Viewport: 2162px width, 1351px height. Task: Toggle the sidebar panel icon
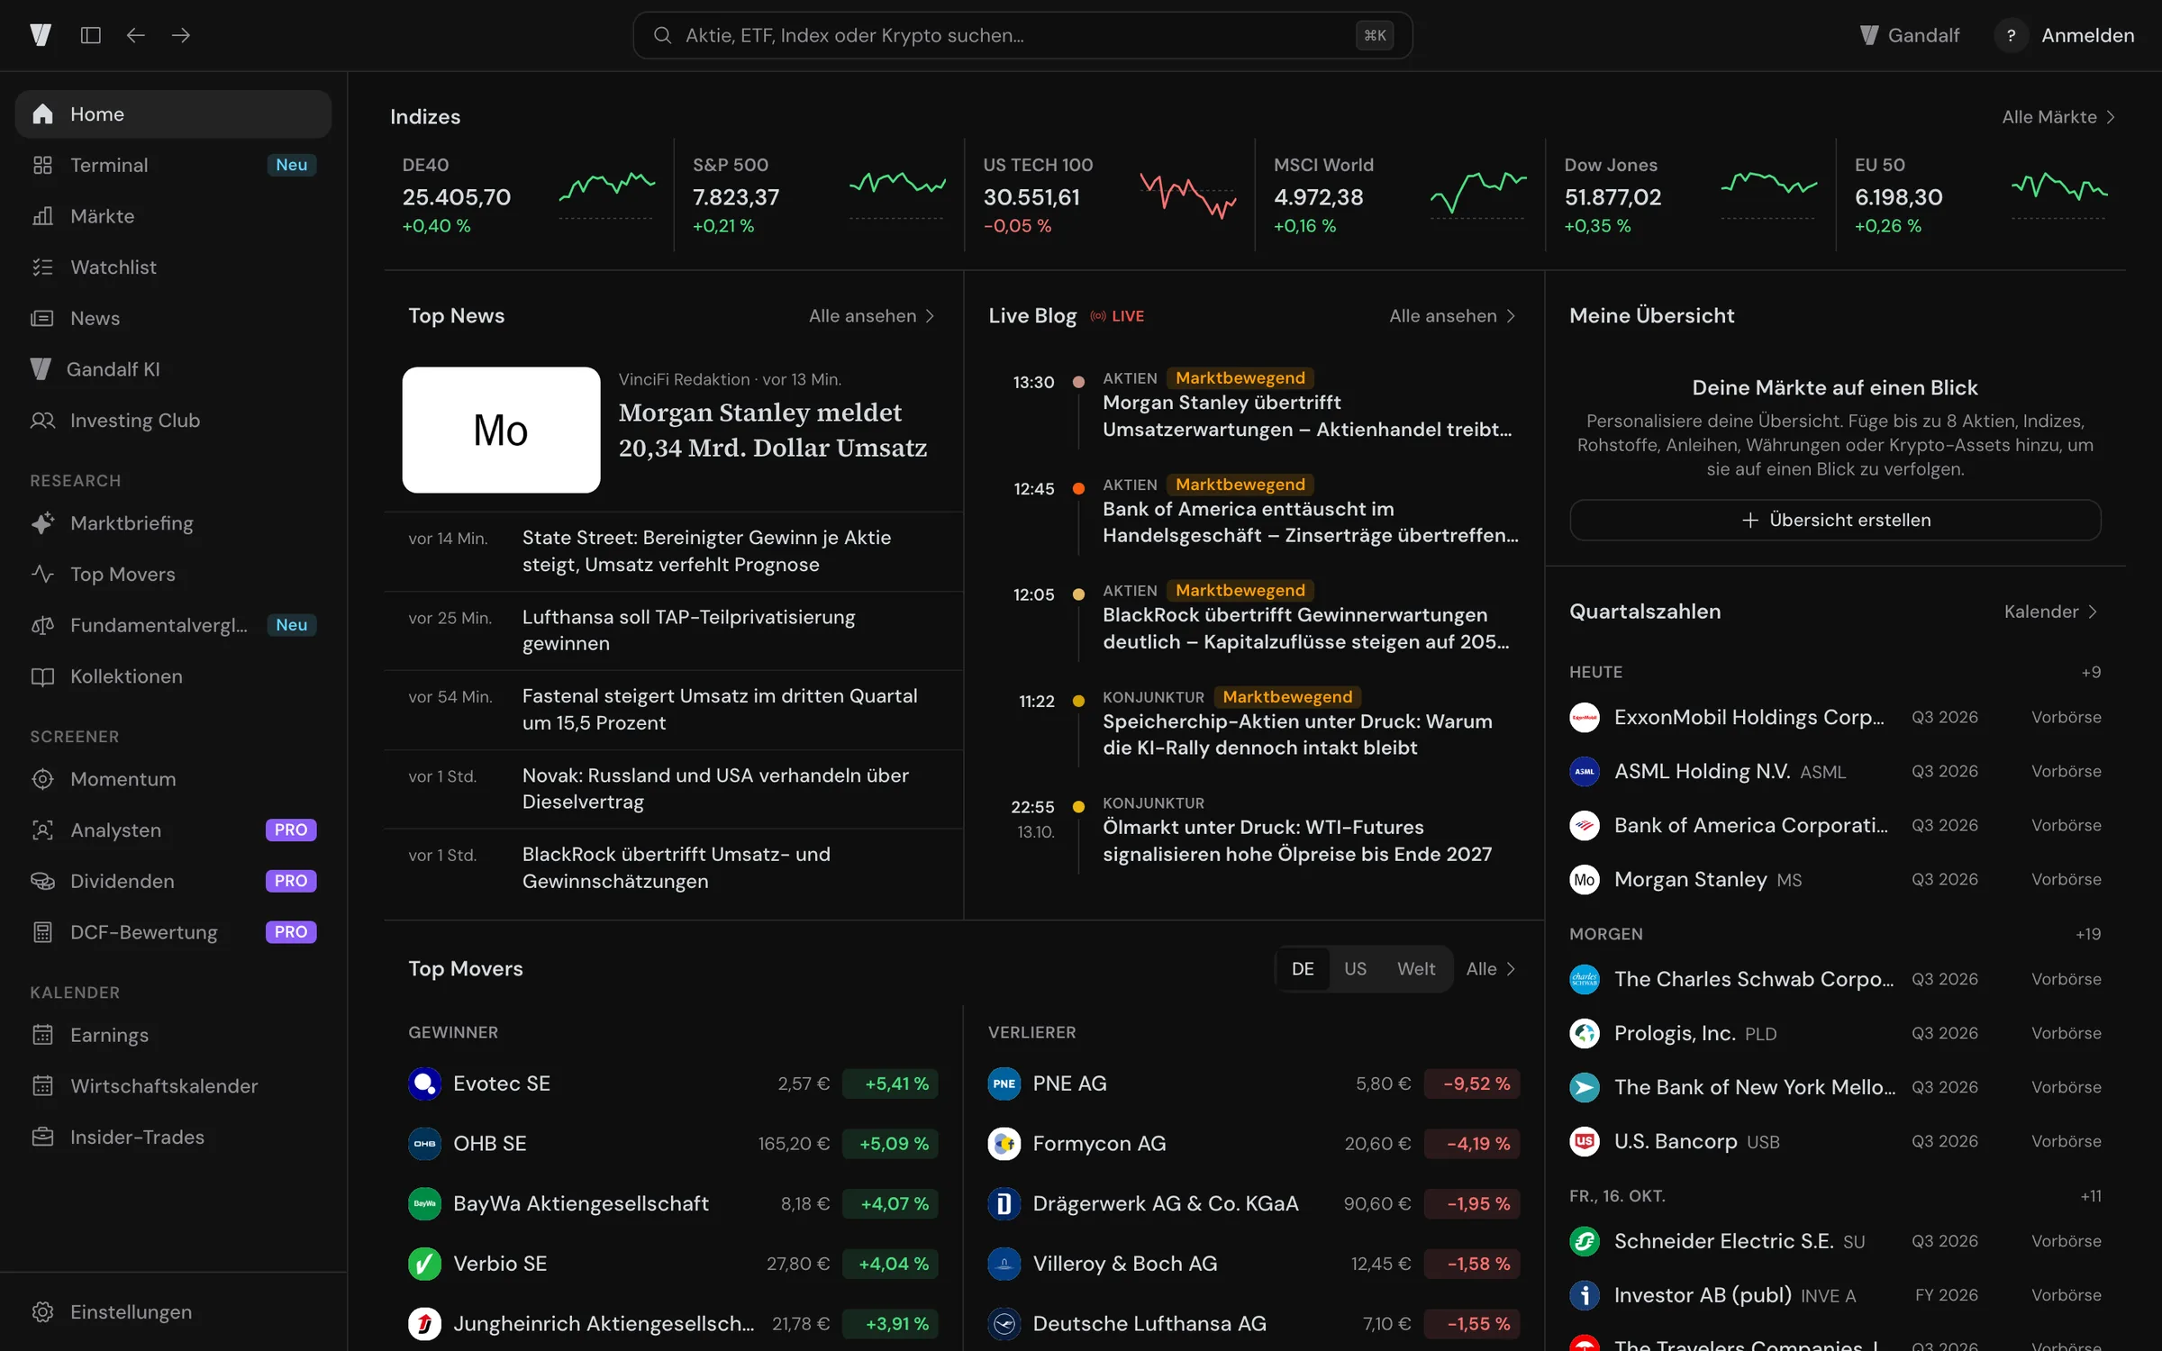click(90, 35)
